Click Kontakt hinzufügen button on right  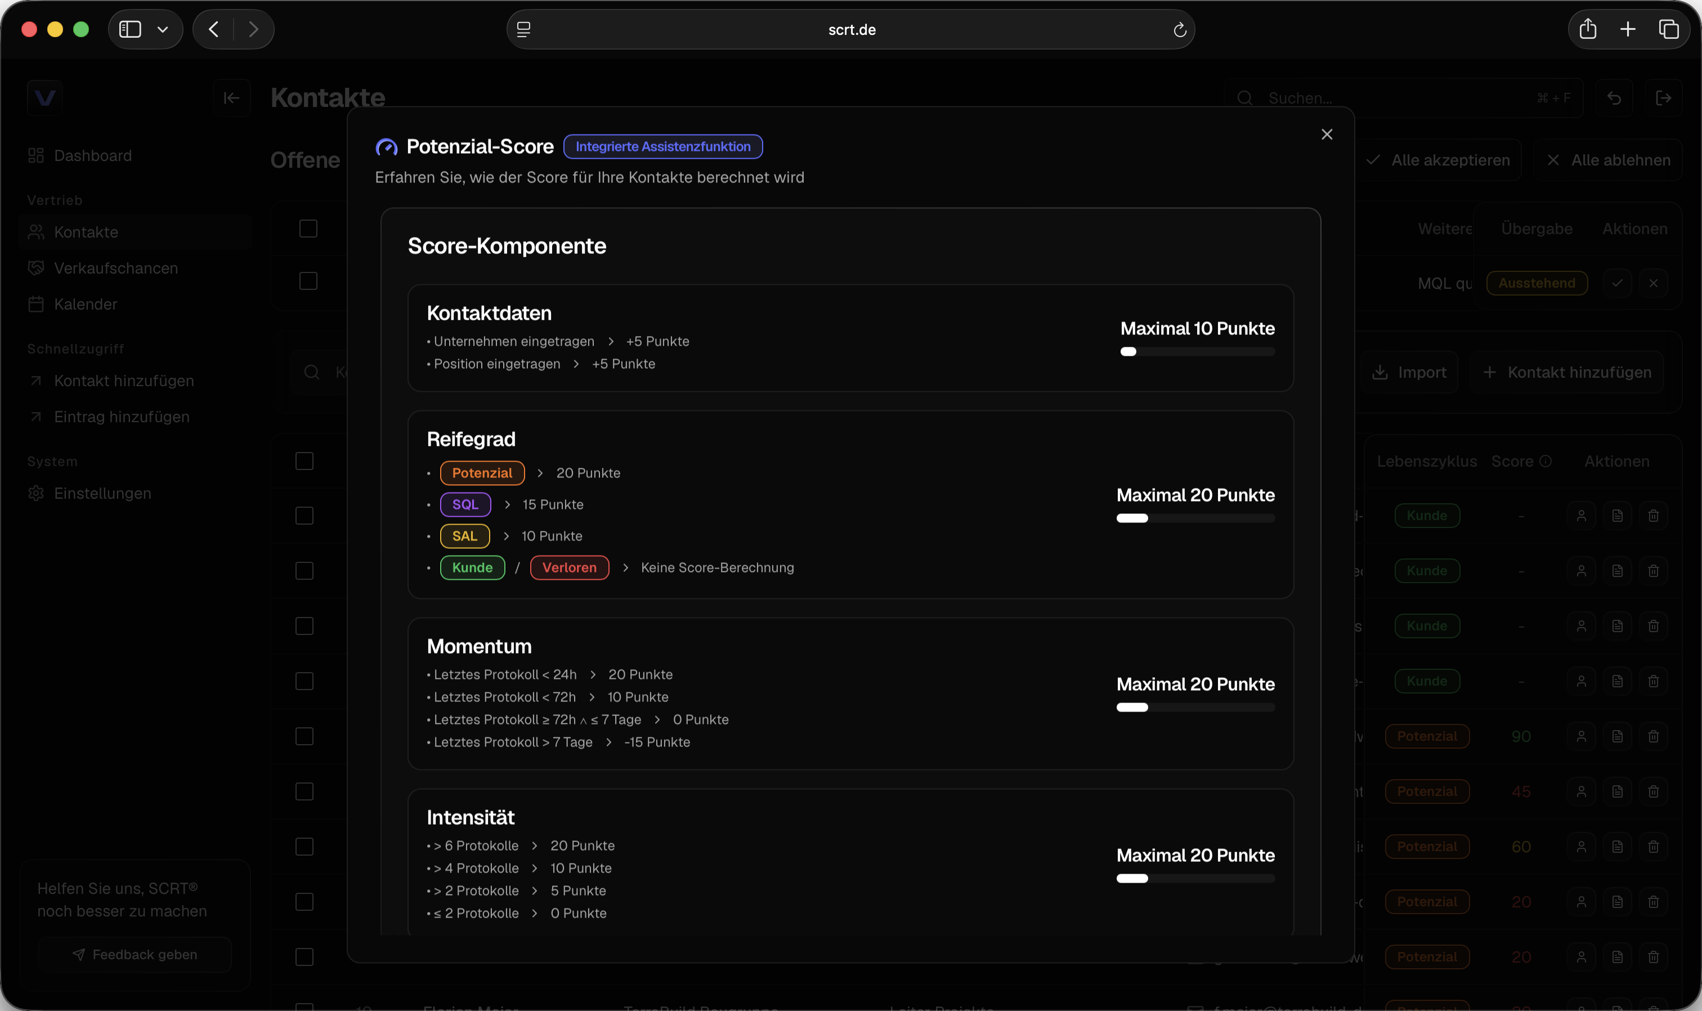[1566, 372]
